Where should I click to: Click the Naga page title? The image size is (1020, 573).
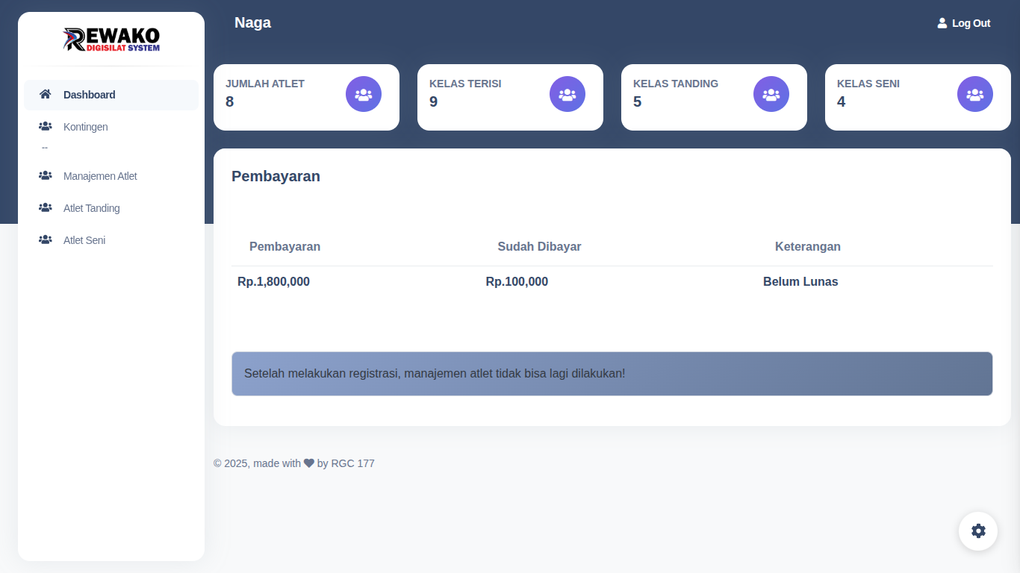(252, 22)
